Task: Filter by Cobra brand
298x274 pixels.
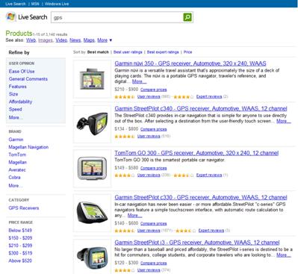Action: (x=14, y=178)
